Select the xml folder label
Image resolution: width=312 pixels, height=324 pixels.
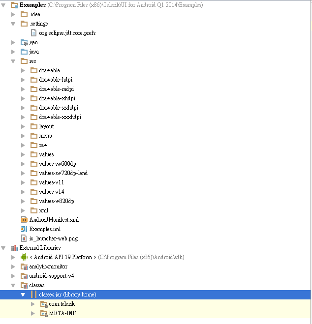[x=44, y=210]
